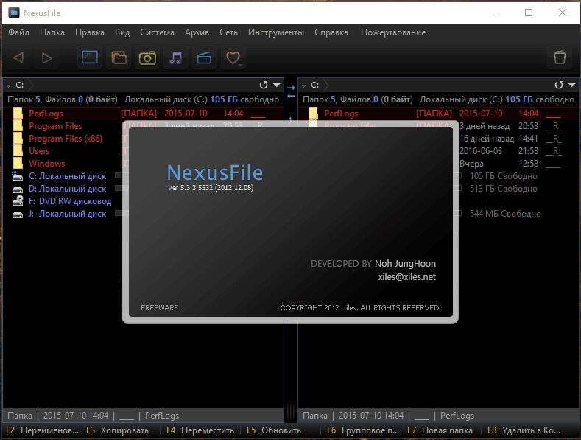Open the pictures camera toolbar icon
The width and height of the screenshot is (581, 440).
click(147, 57)
